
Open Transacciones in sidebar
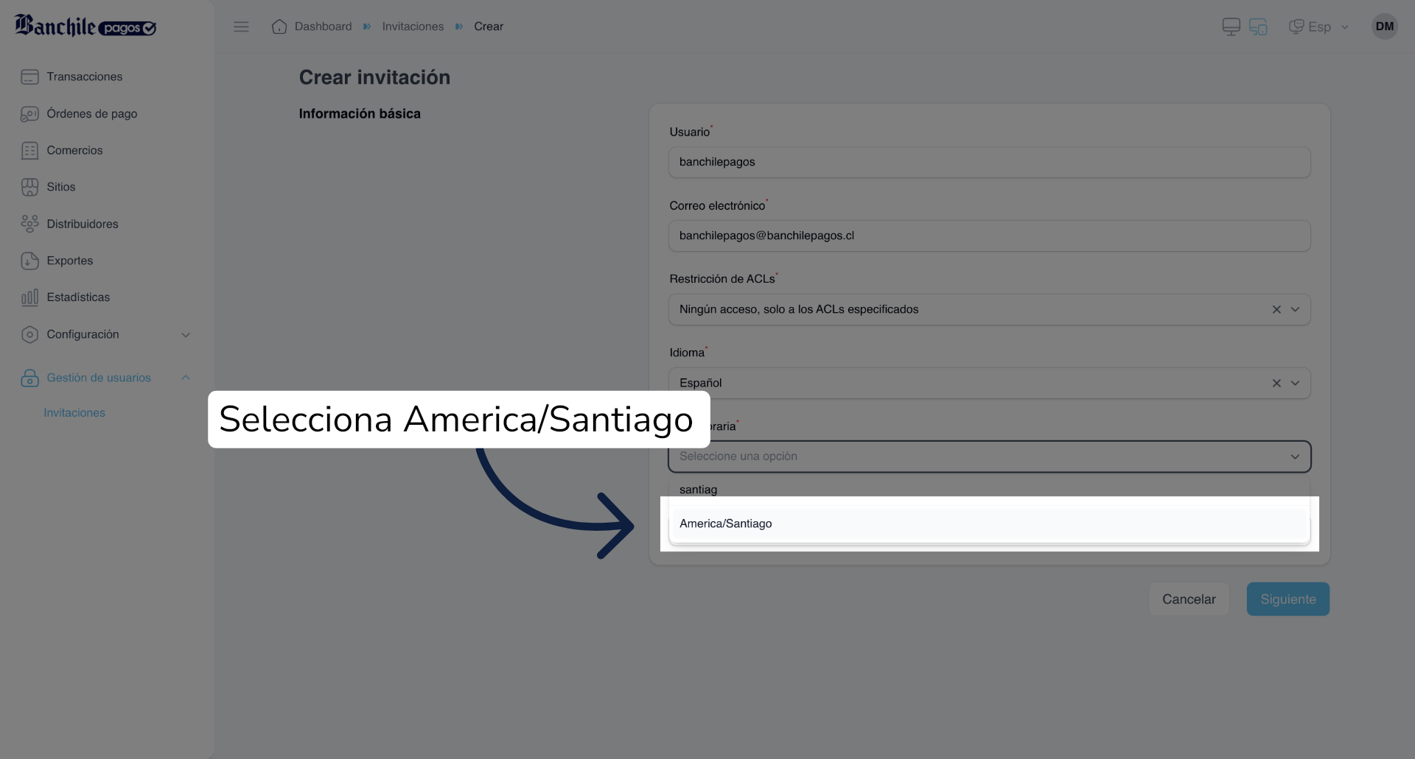coord(84,77)
